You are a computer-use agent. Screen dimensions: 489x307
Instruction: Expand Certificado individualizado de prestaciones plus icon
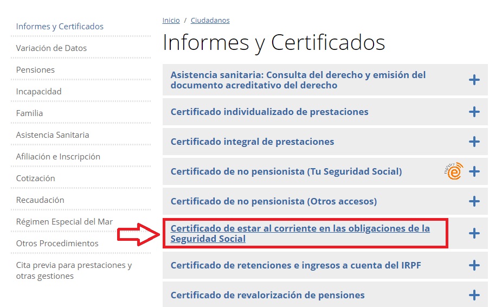[474, 112]
